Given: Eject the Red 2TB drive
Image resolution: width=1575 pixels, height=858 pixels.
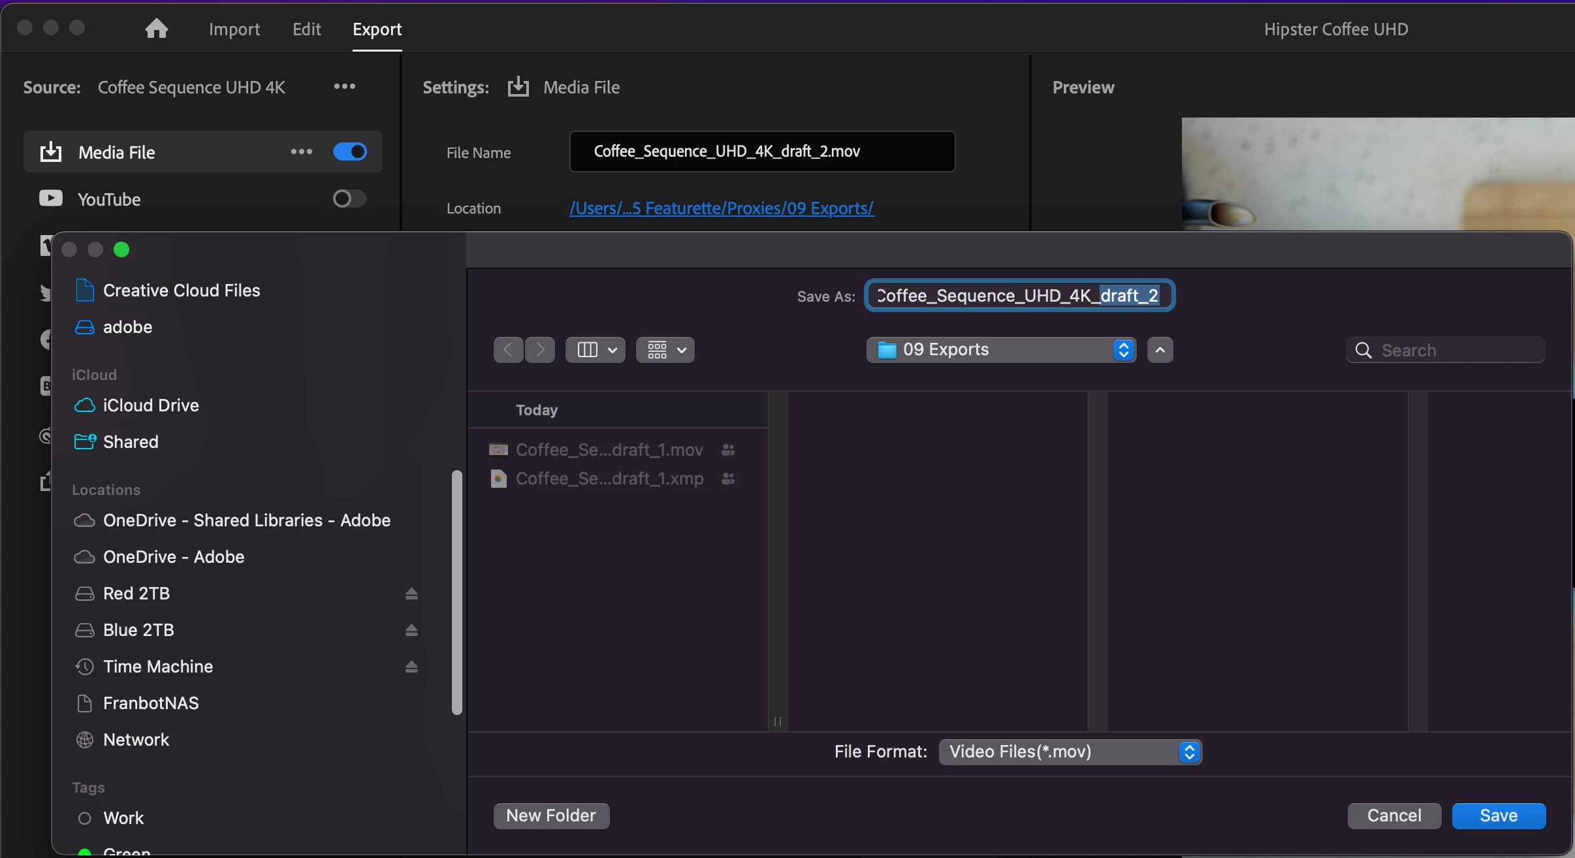Looking at the screenshot, I should [411, 594].
